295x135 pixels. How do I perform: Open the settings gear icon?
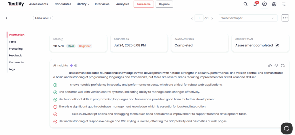pos(274,4)
